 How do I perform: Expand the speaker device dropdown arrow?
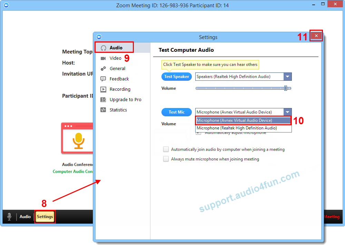tap(288, 77)
